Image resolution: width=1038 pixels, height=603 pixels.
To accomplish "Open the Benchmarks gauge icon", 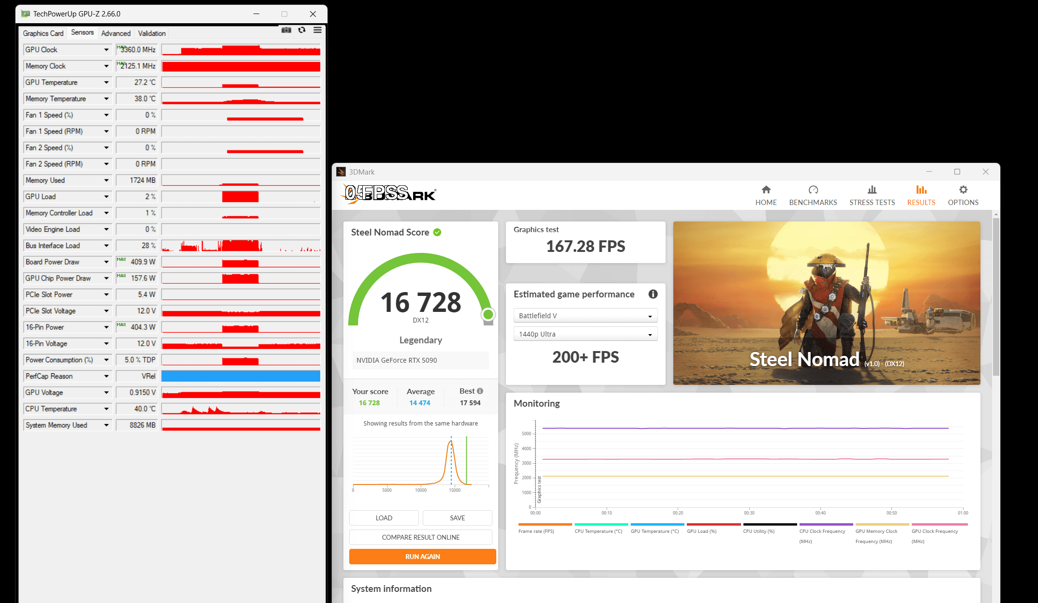I will click(x=813, y=190).
